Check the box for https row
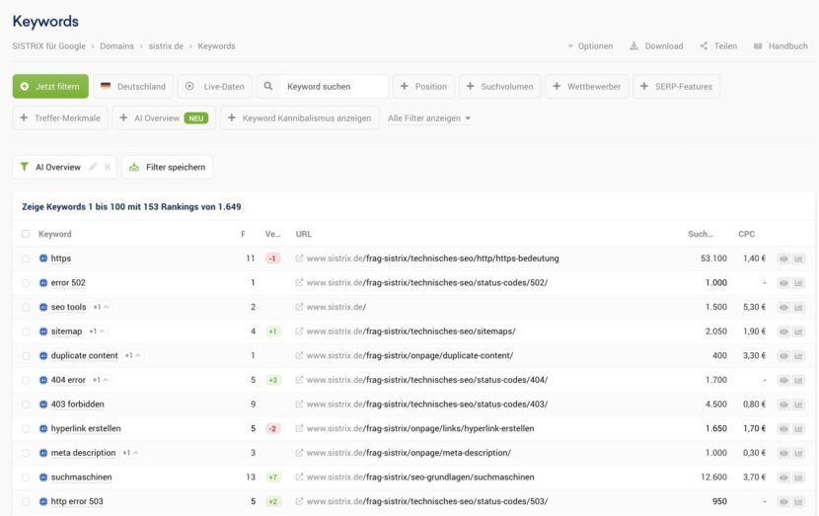Viewport: 819px width, 516px height. [26, 258]
